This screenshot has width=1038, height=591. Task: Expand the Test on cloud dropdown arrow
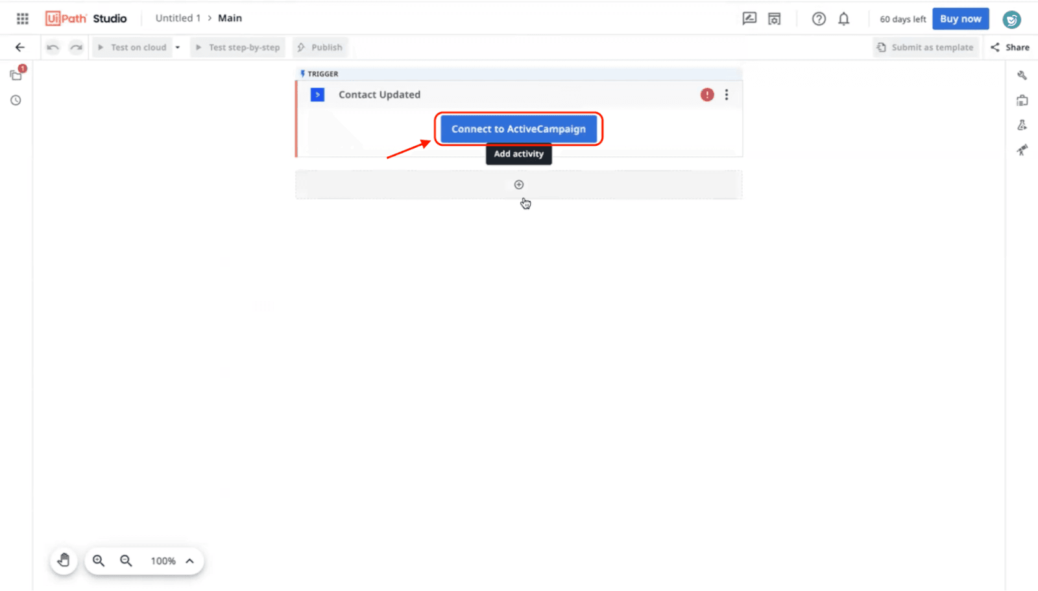point(177,47)
